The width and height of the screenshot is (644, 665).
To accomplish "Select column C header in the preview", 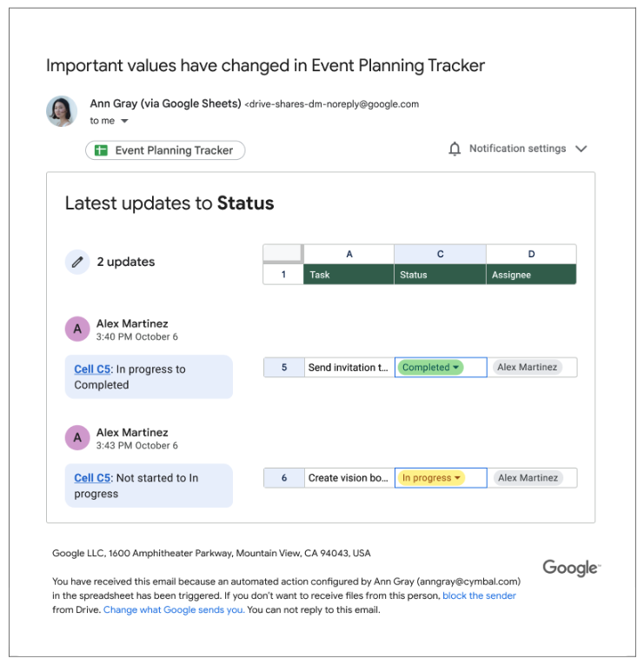I will tap(440, 254).
